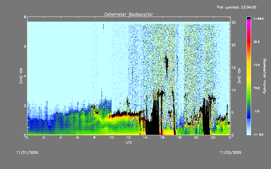This screenshot has height=169, width=271.
Task: Select the "22:" UTC hour label
Action: click(x=214, y=138)
